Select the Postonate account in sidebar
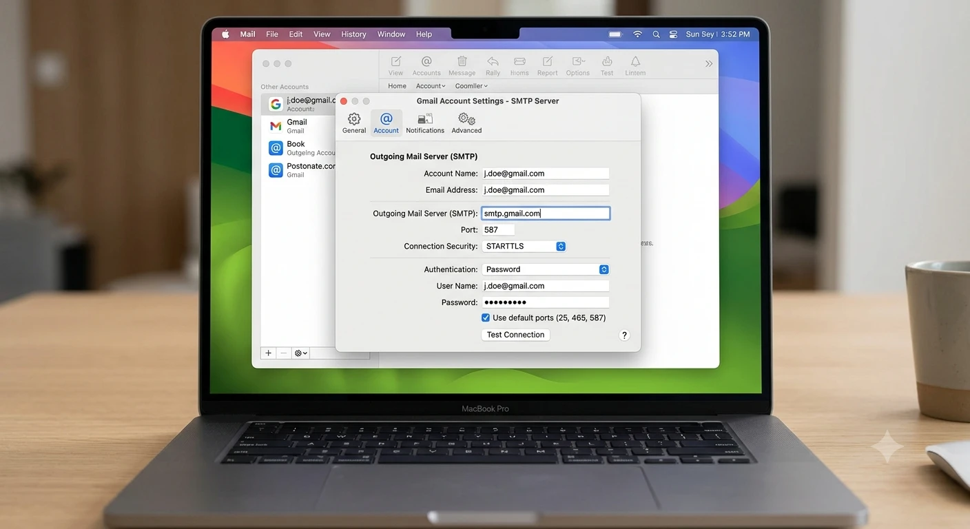 point(300,170)
